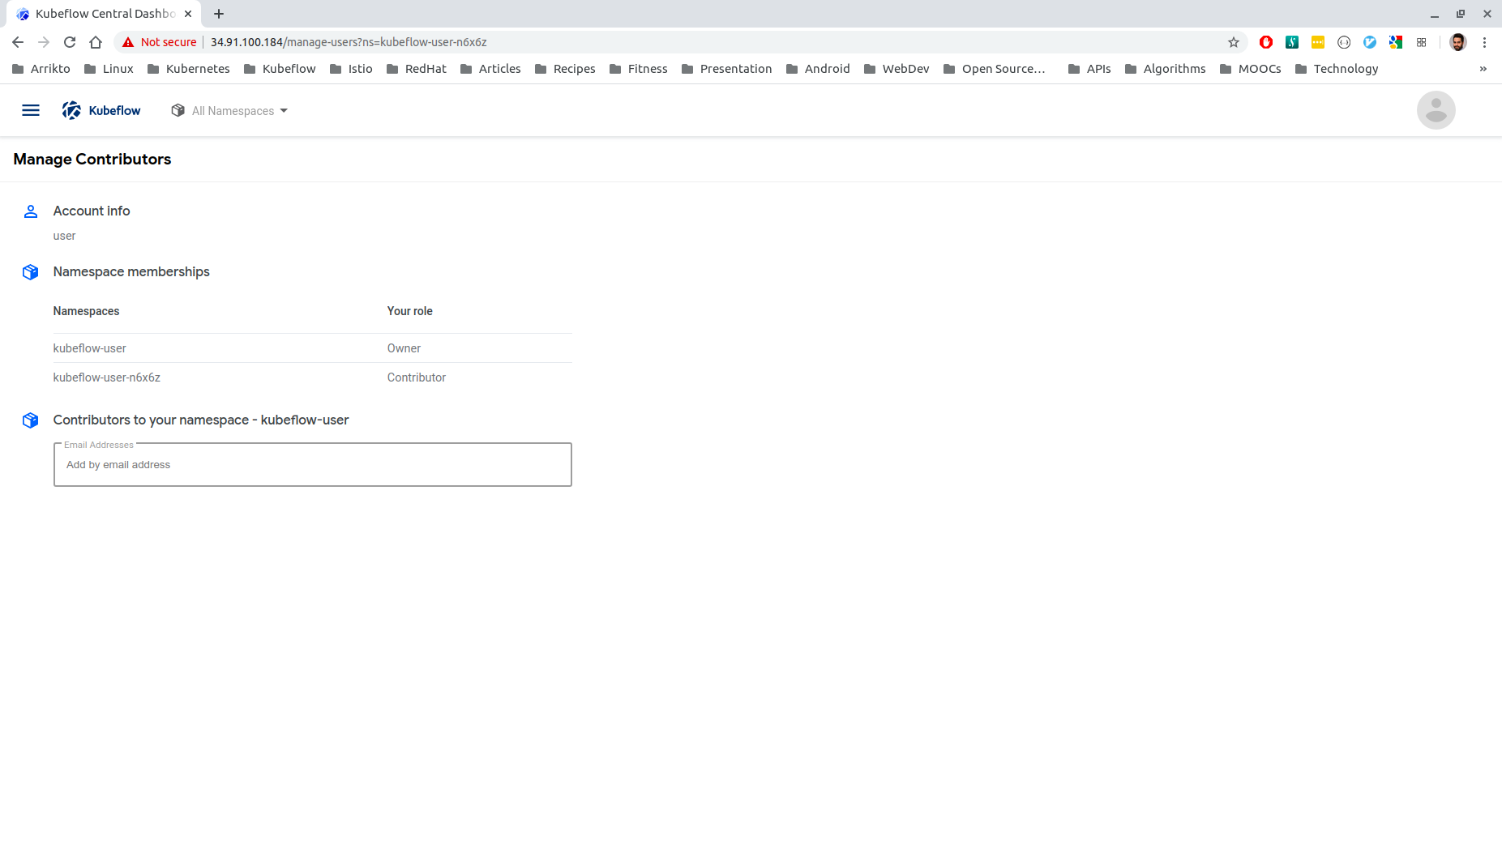Open the Arrikto bookmarks folder

41,69
